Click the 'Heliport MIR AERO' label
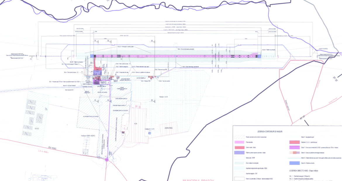Viewport: 342px width, 181px height. (x=88, y=135)
